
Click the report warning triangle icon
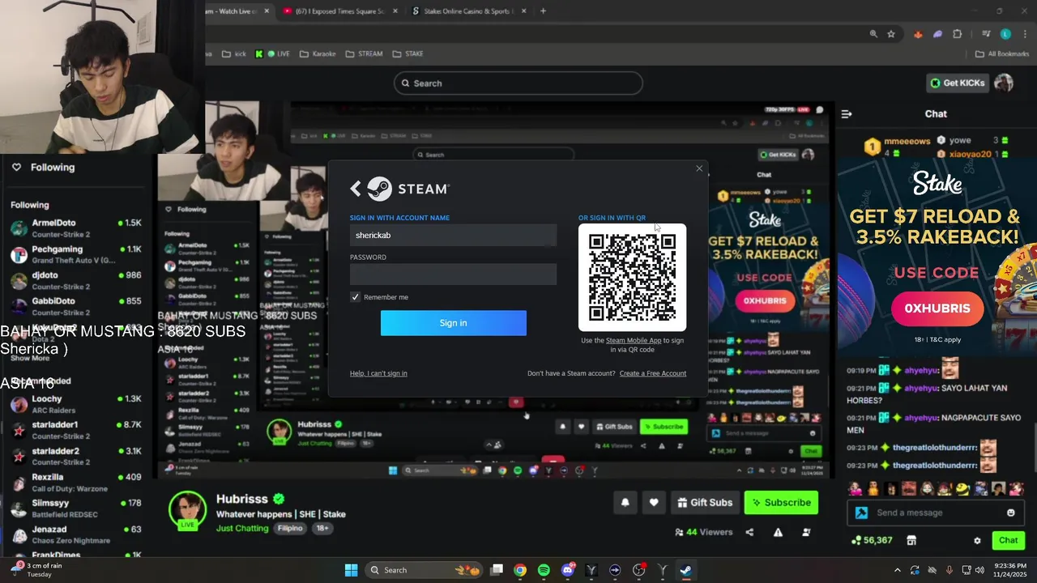tap(778, 532)
